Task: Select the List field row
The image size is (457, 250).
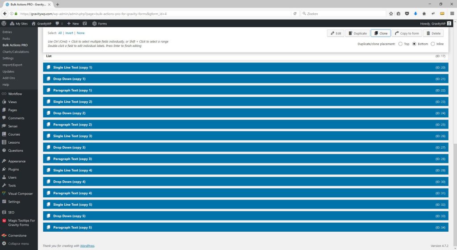Action: pyautogui.click(x=246, y=56)
